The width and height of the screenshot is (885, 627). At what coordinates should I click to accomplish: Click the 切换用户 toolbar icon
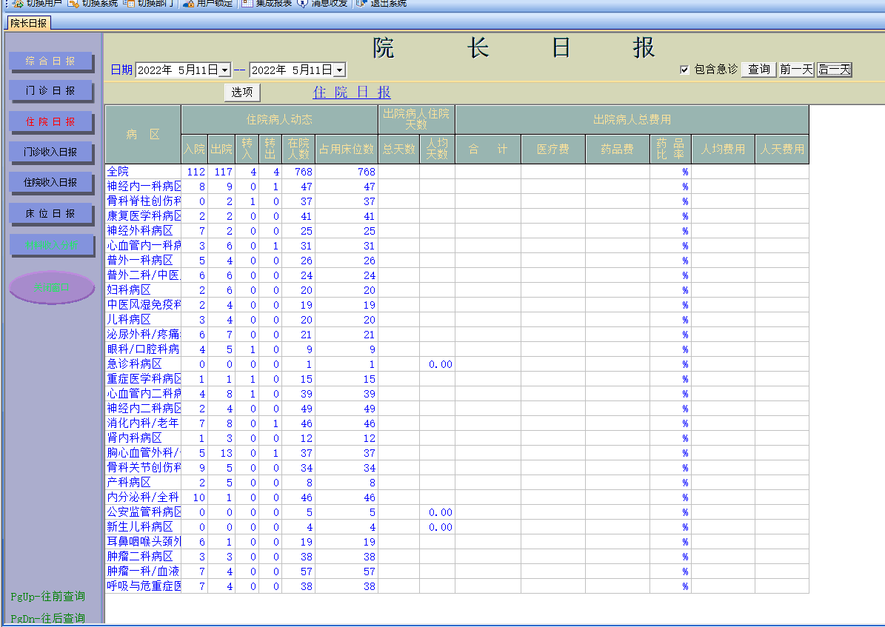pyautogui.click(x=18, y=4)
